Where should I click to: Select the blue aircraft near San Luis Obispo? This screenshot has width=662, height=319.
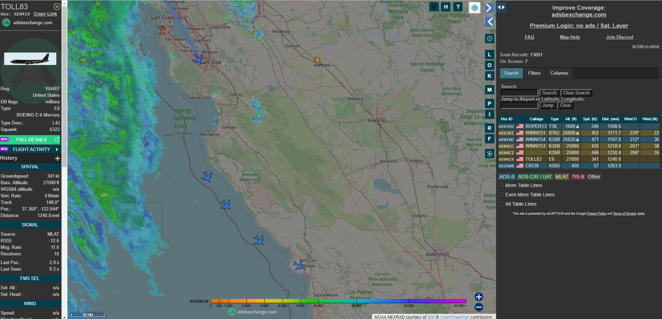299,265
